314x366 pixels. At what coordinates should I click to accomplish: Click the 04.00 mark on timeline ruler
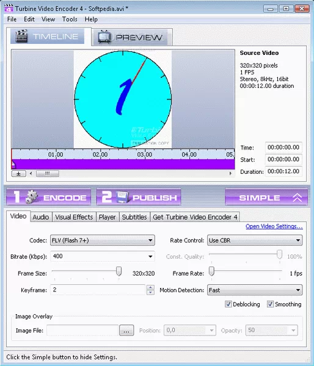click(189, 154)
